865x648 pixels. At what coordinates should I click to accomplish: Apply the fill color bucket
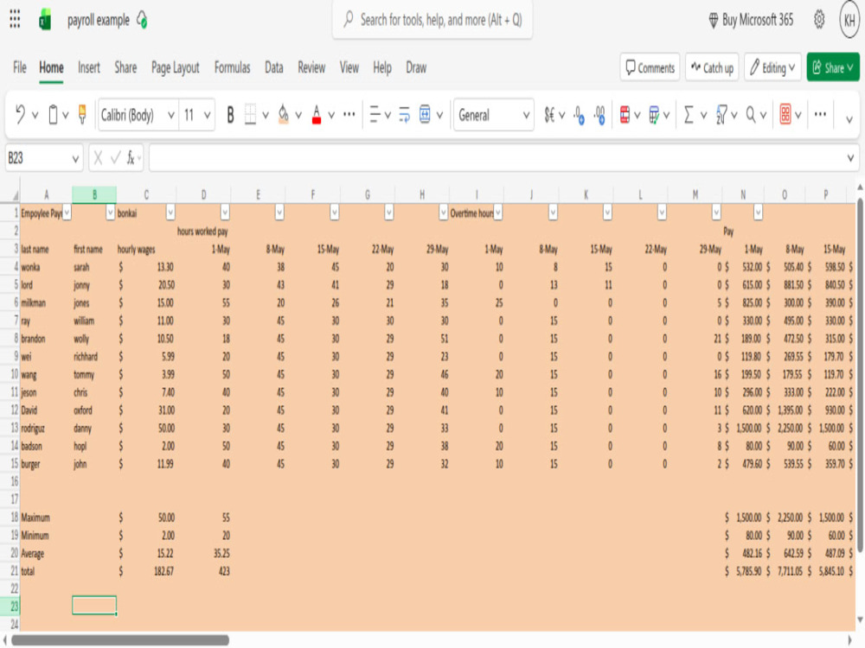(x=284, y=115)
